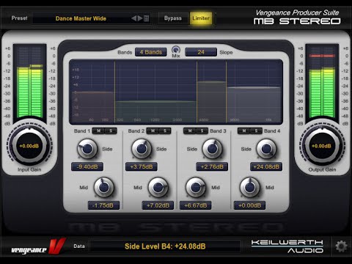This screenshot has height=264, width=352.
Task: Click the Band 2 Mid knob
Action: [158, 187]
